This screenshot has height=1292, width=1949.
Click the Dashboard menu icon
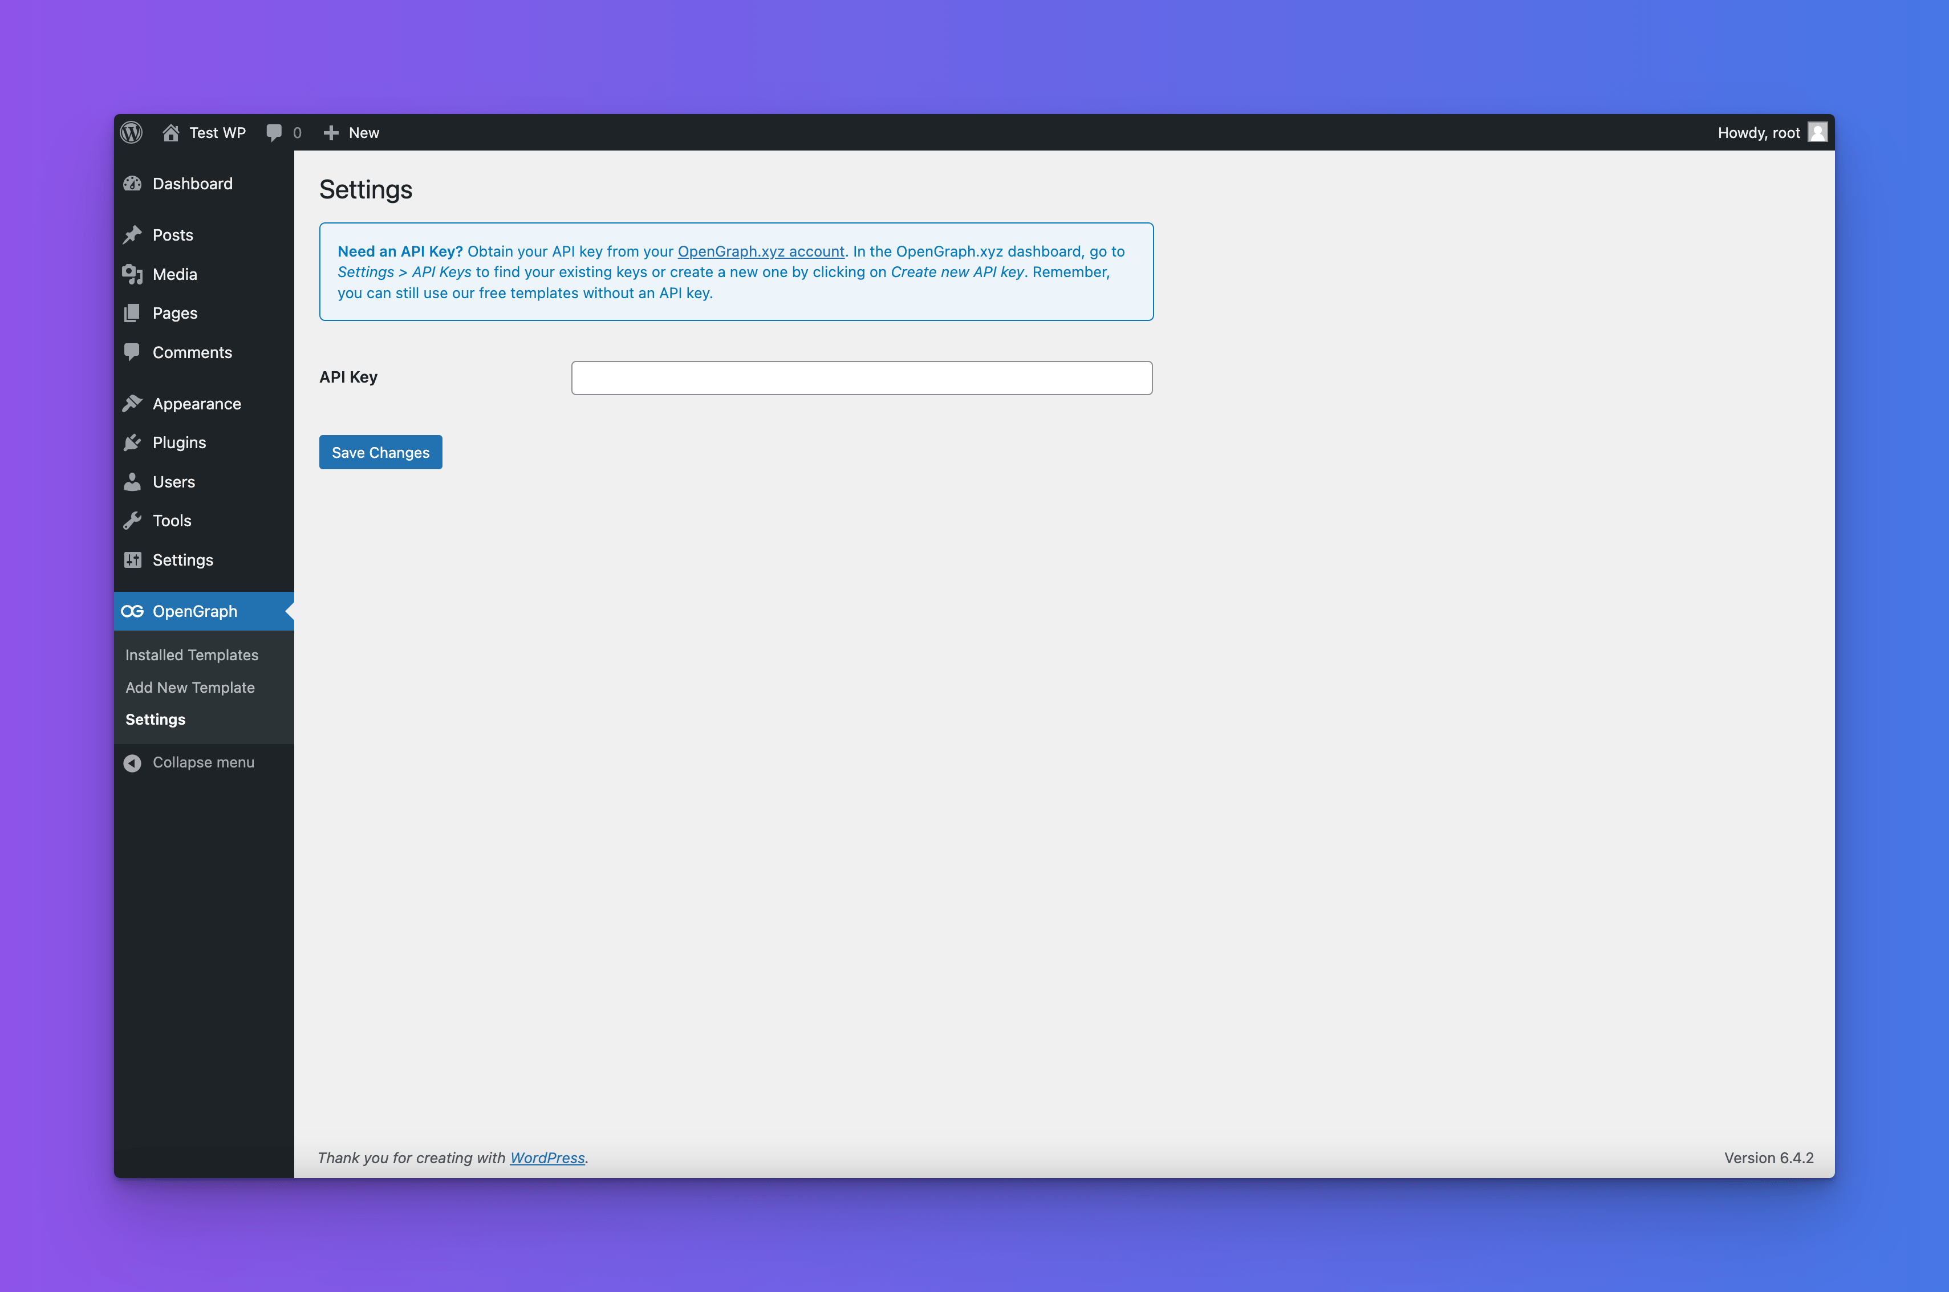(133, 183)
